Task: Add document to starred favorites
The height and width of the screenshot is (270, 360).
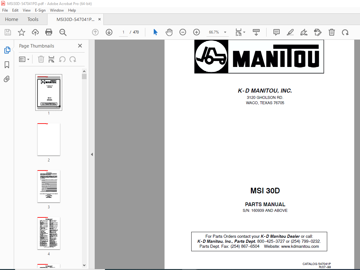Action: [x=21, y=32]
